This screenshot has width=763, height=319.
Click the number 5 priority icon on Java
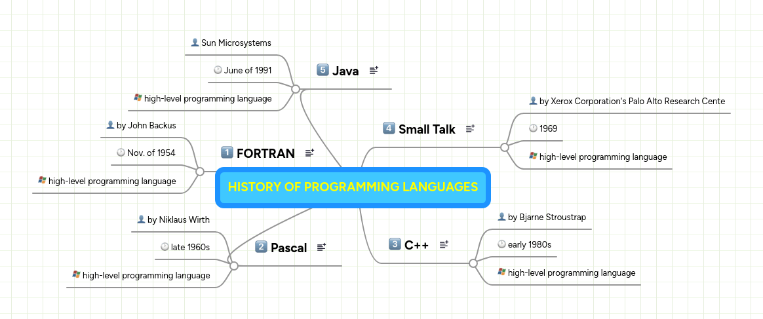click(x=323, y=70)
